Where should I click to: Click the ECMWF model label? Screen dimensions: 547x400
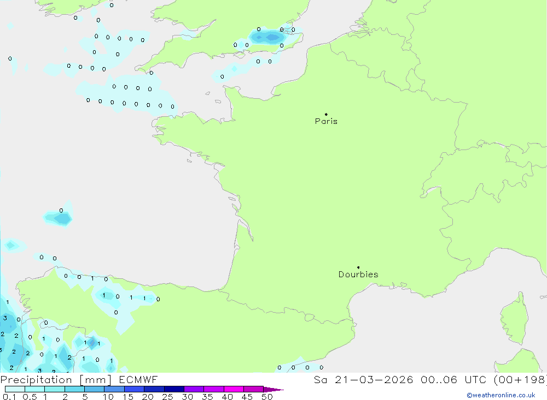[138, 379]
